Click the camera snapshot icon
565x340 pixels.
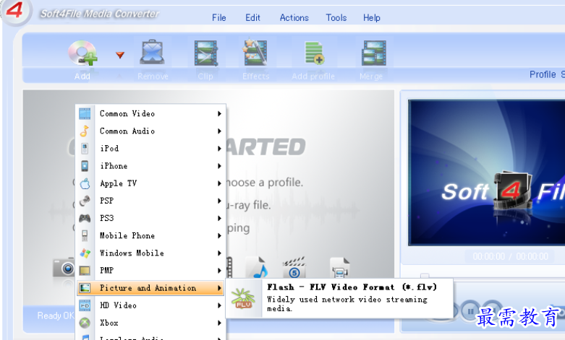click(x=64, y=267)
